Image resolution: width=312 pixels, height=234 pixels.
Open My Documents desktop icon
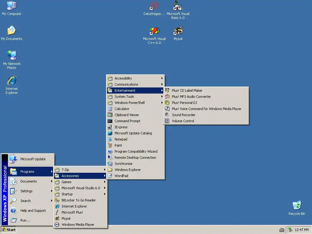point(12,33)
